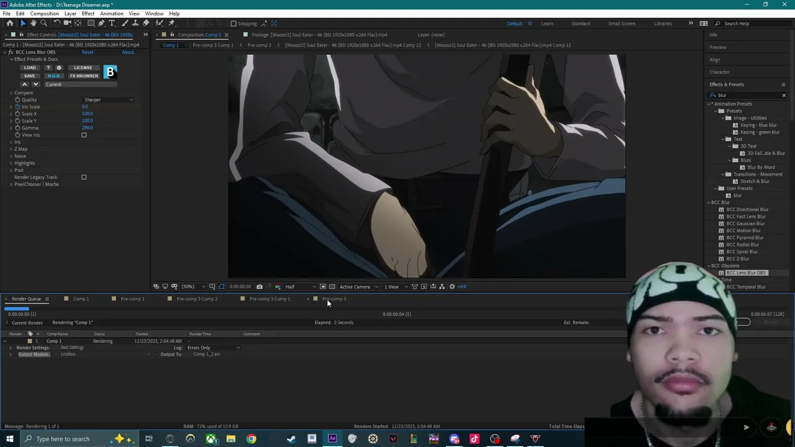Open Adobe After Effects in taskbar
Screen dimensions: 795x447
coord(332,439)
